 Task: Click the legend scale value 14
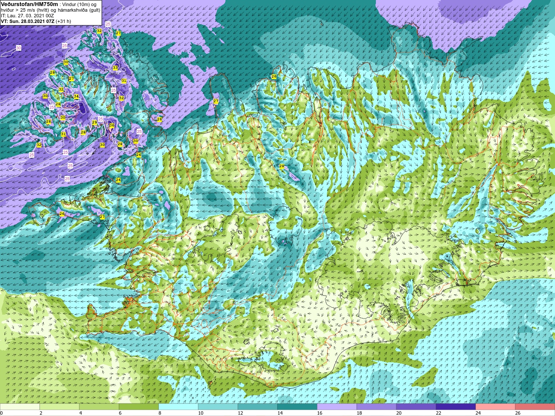coord(280,413)
